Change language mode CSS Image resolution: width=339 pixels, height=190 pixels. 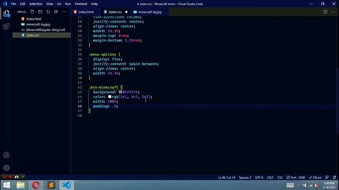click(x=280, y=177)
